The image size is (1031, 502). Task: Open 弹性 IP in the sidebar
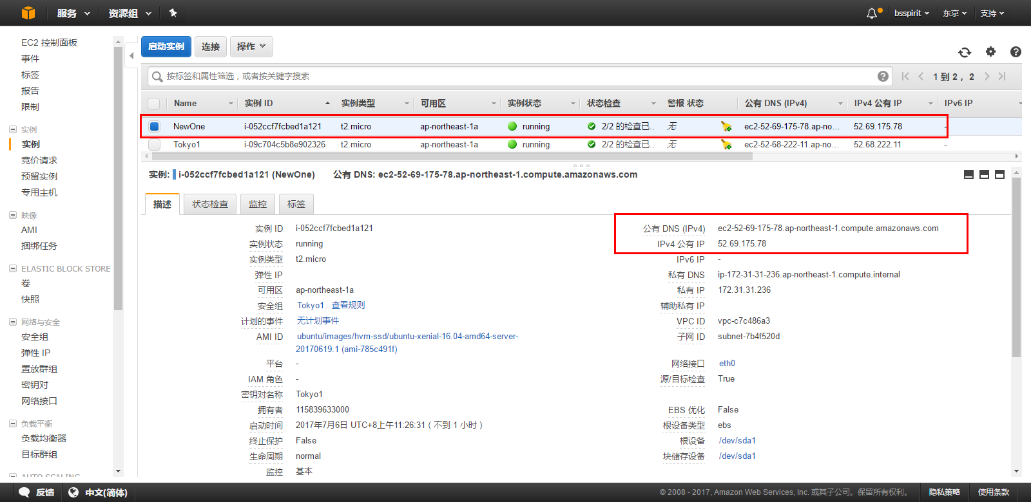click(x=35, y=353)
